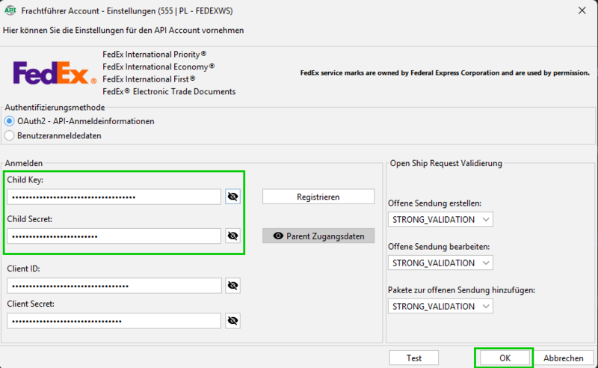The image size is (598, 368).
Task: Close the Frachtführer Account settings window
Action: (x=582, y=10)
